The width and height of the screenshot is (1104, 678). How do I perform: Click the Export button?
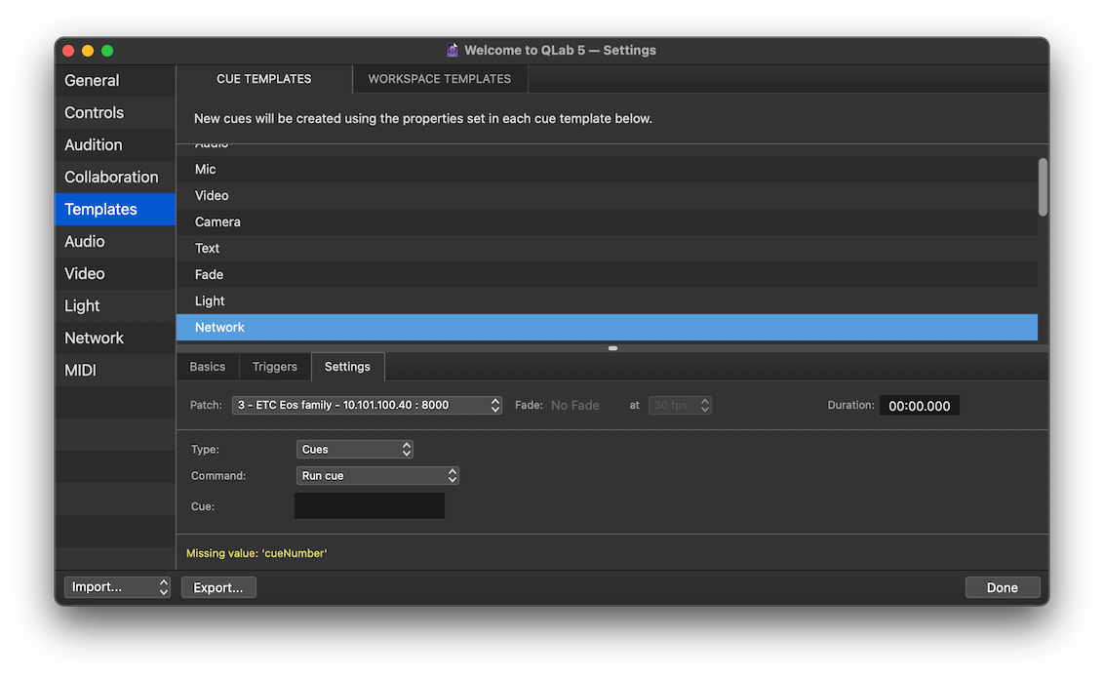pos(218,587)
